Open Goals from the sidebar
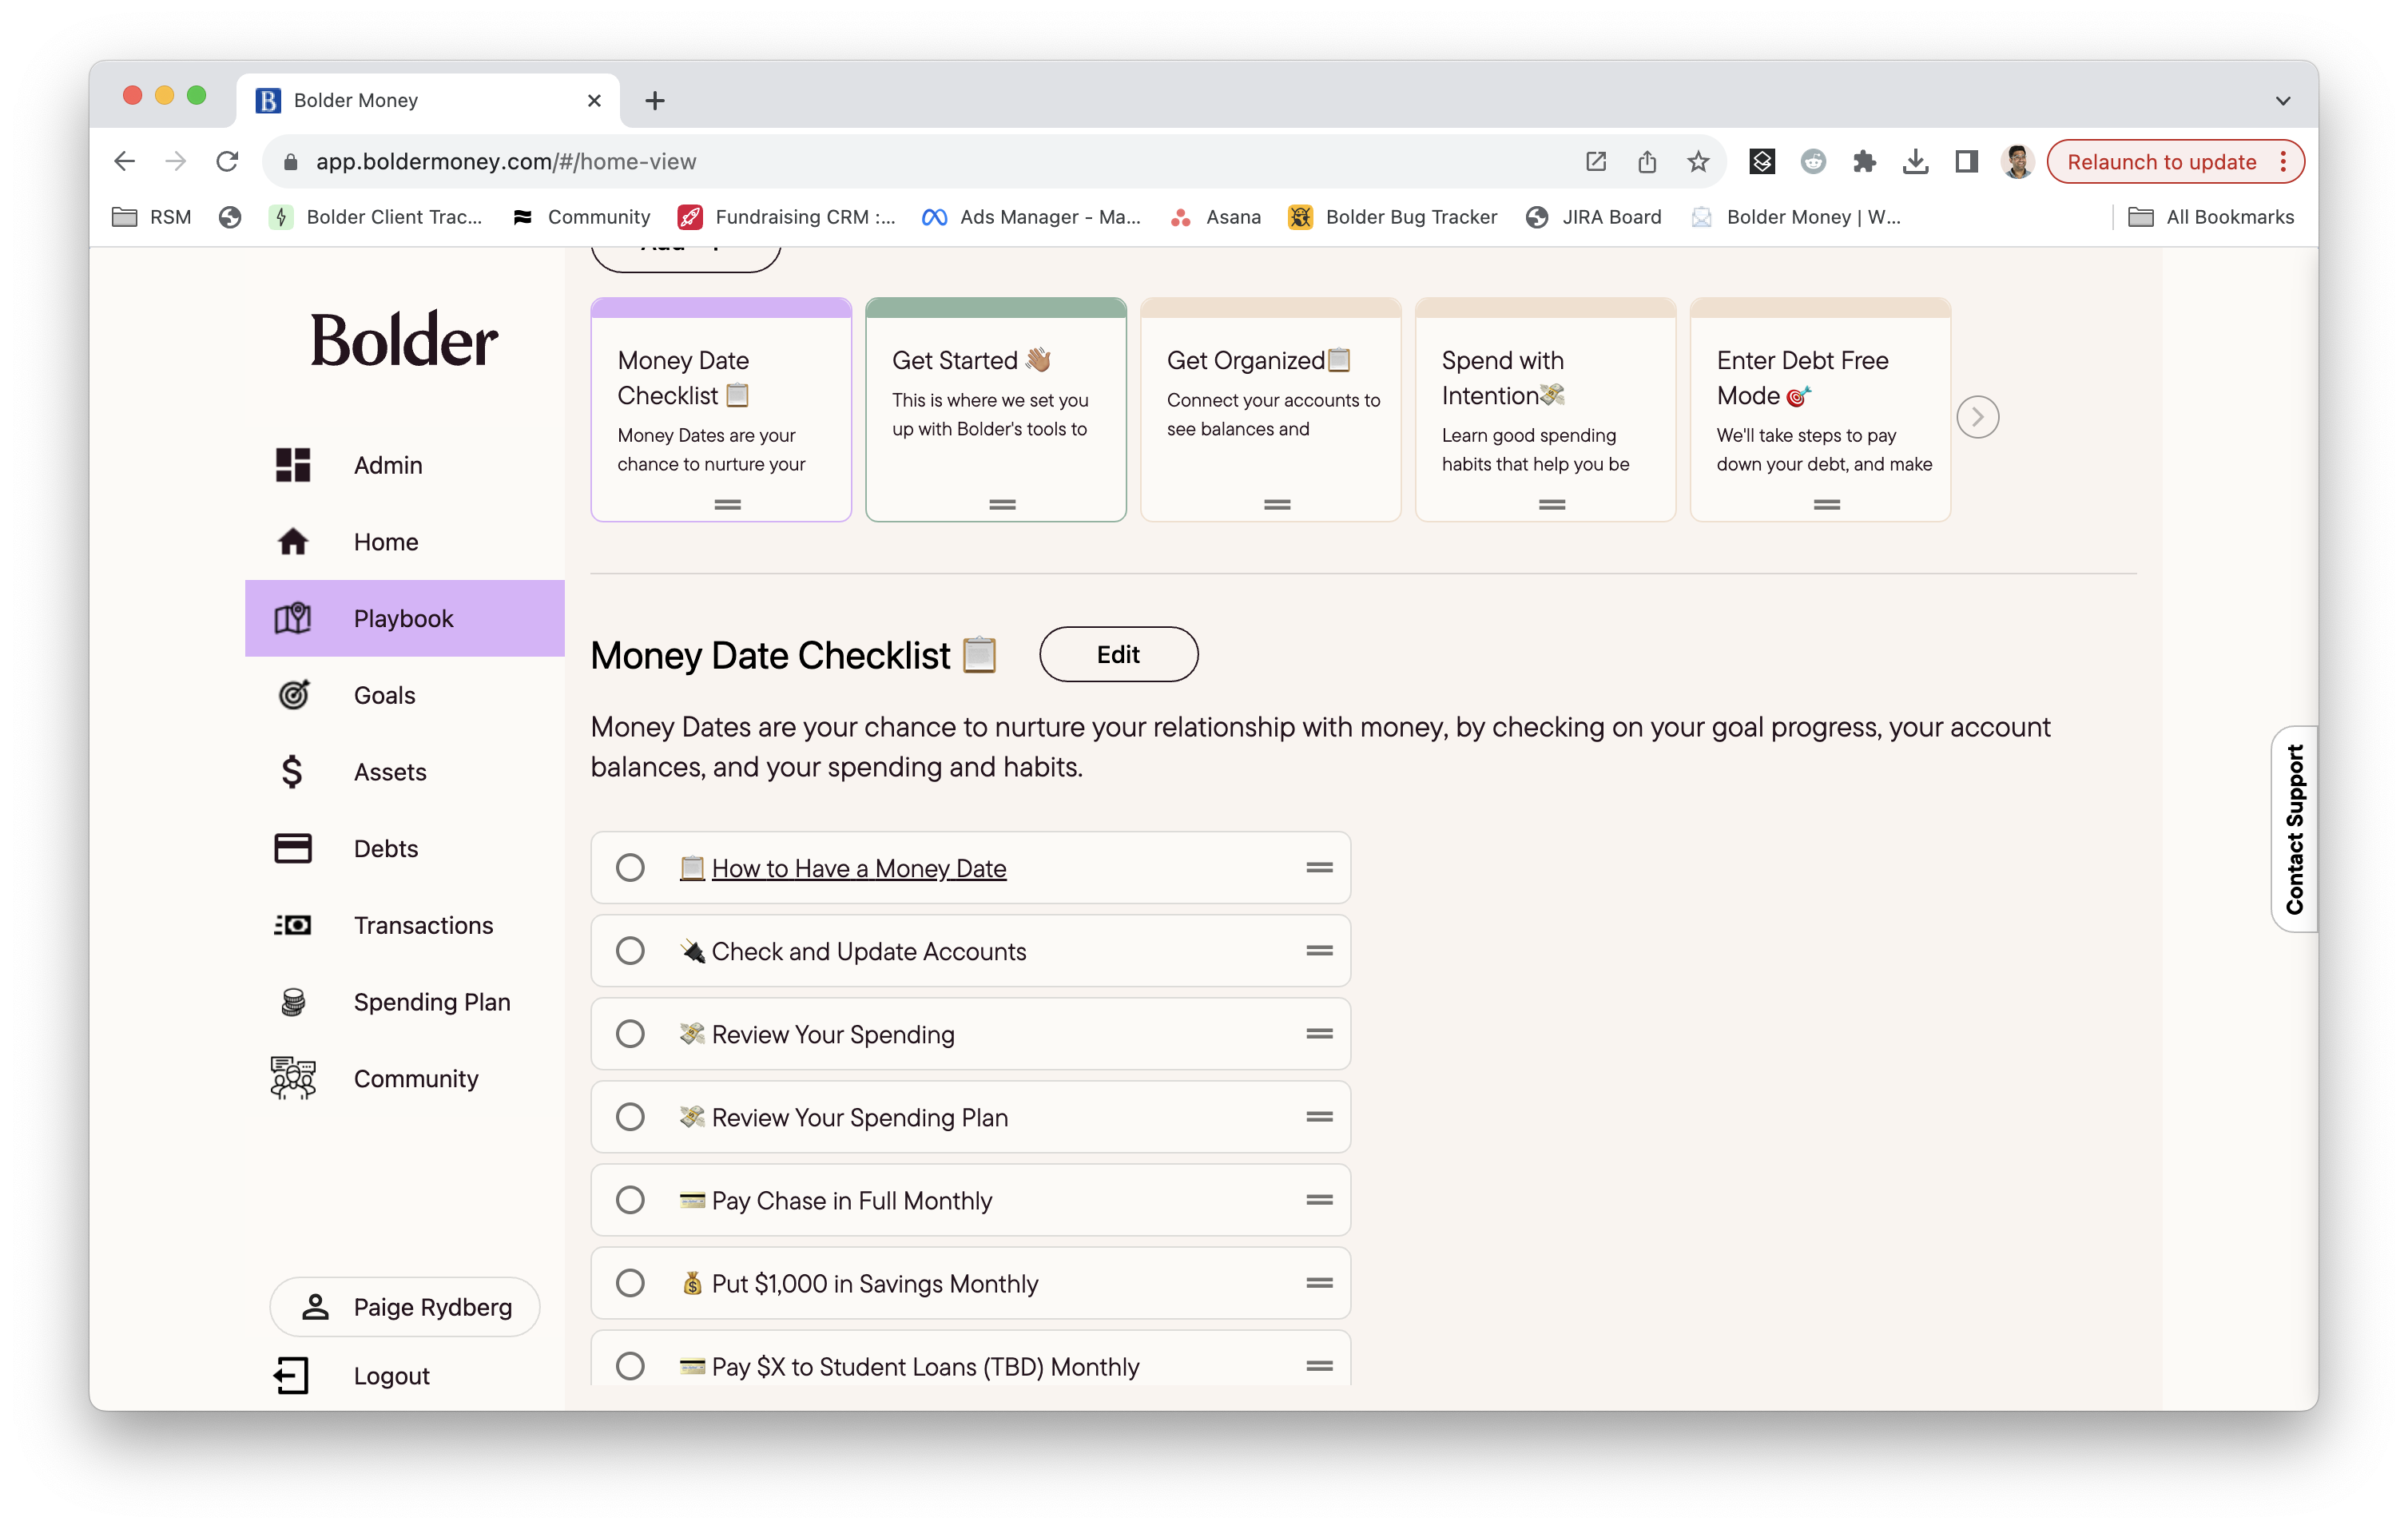 pyautogui.click(x=405, y=695)
